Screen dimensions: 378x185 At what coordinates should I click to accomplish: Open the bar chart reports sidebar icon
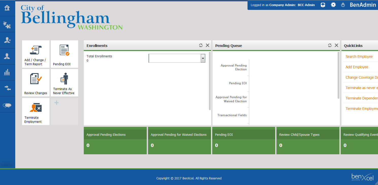coord(7,72)
